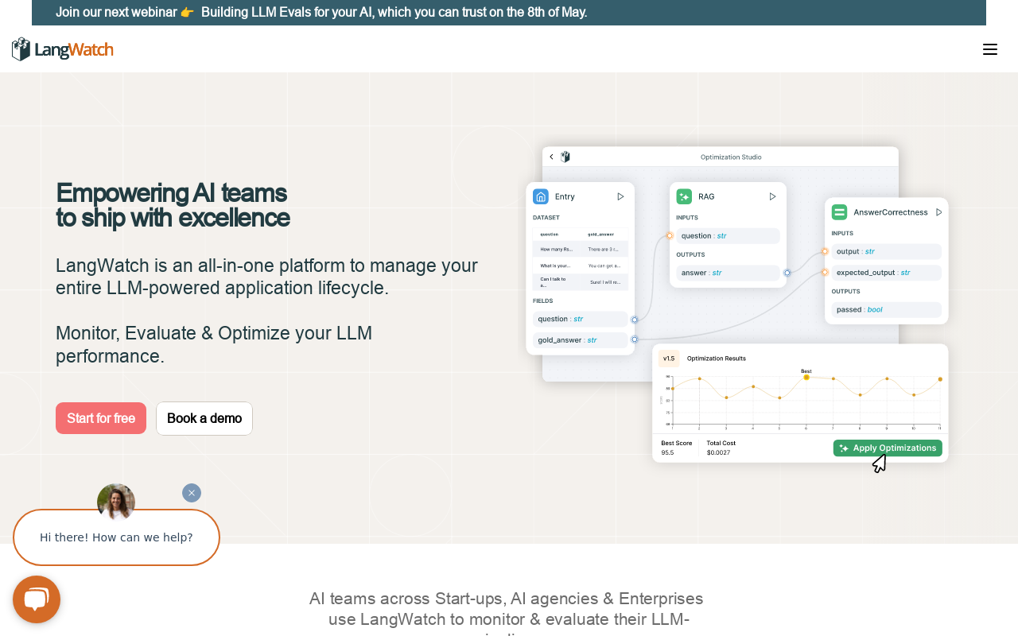Click the Start for free button

coord(101,418)
